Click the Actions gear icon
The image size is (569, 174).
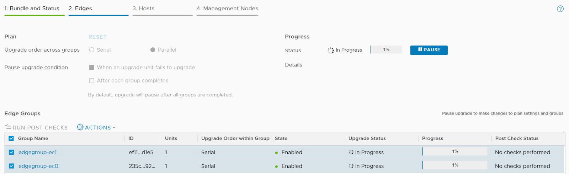[80, 127]
